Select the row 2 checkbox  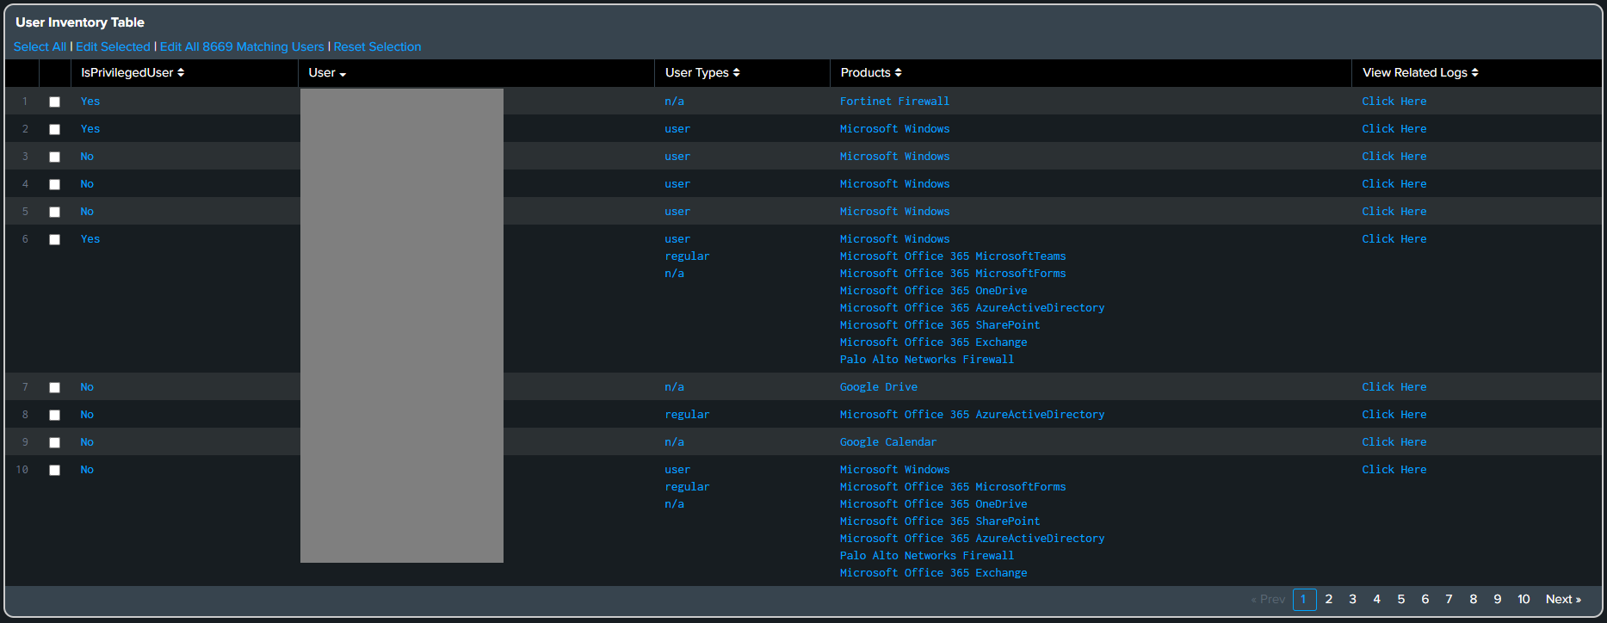click(x=55, y=129)
